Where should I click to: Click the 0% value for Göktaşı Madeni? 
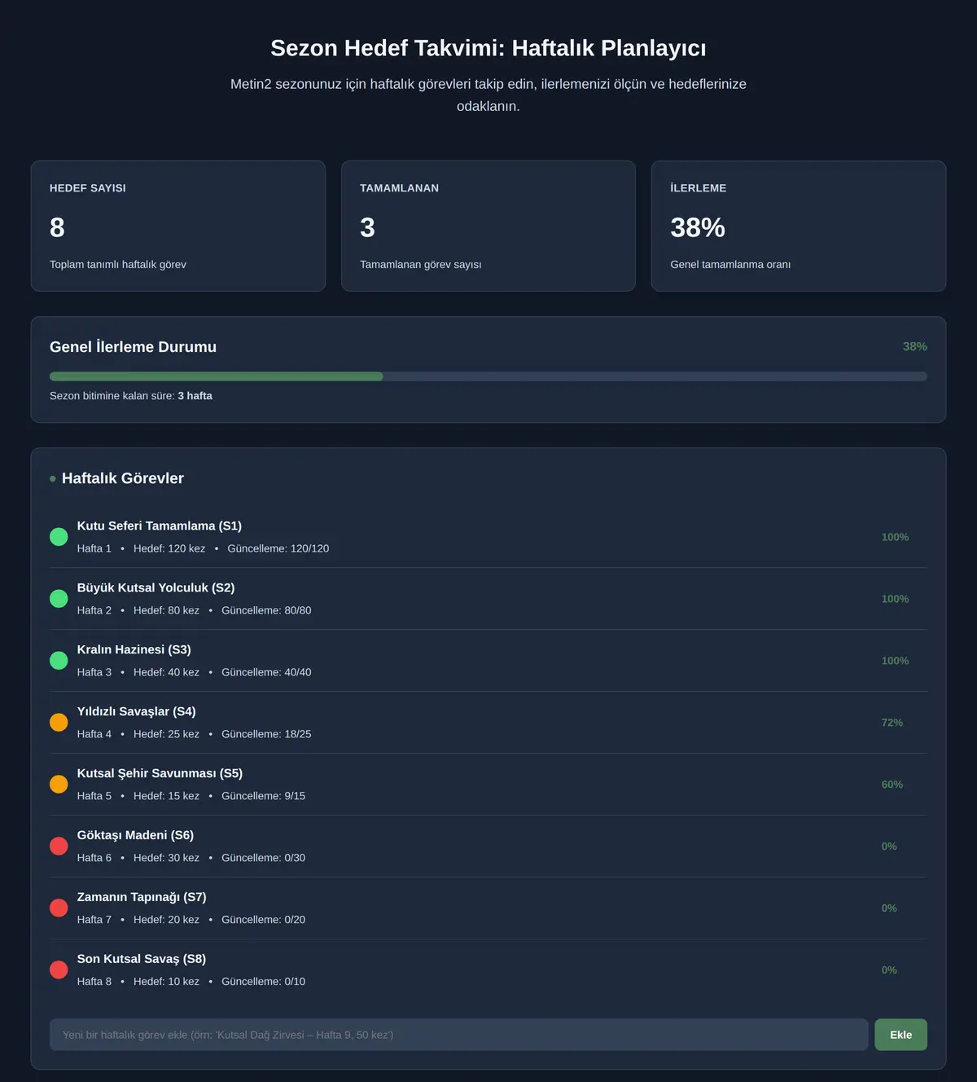tap(889, 847)
